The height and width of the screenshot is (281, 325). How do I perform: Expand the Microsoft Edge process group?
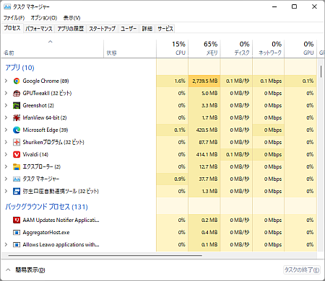click(x=6, y=130)
